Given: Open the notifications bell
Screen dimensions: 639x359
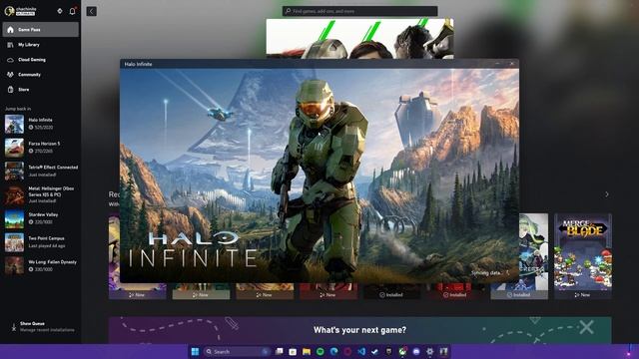Looking at the screenshot, I should (73, 11).
